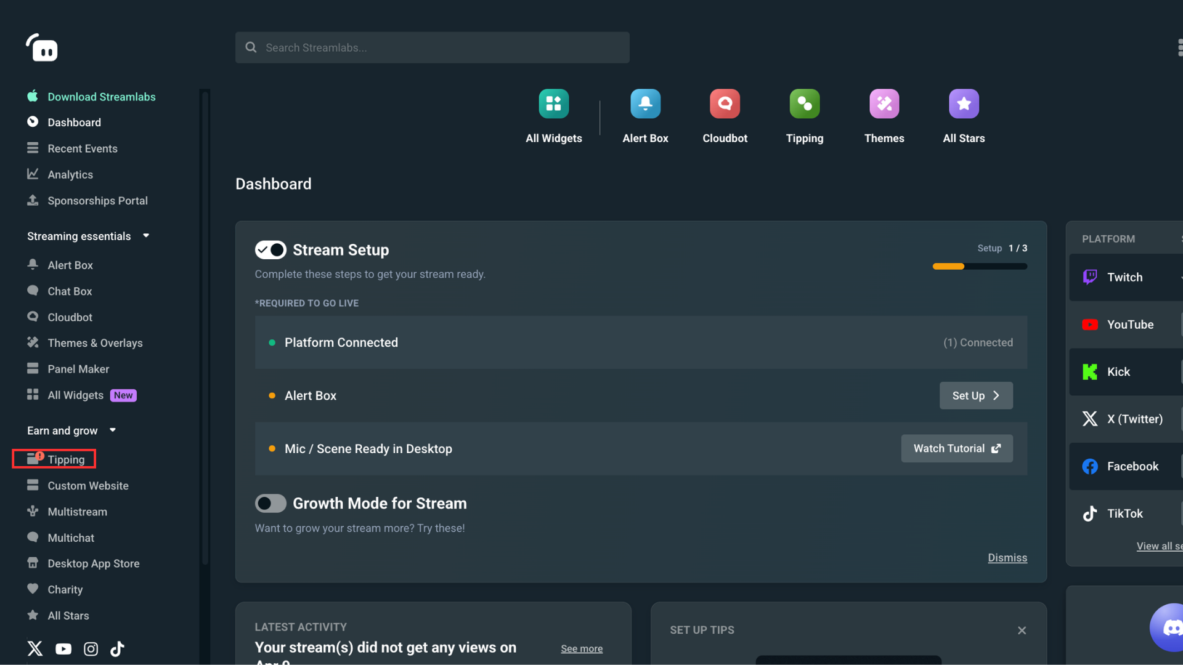Click the Streamlabs logo icon

(42, 47)
